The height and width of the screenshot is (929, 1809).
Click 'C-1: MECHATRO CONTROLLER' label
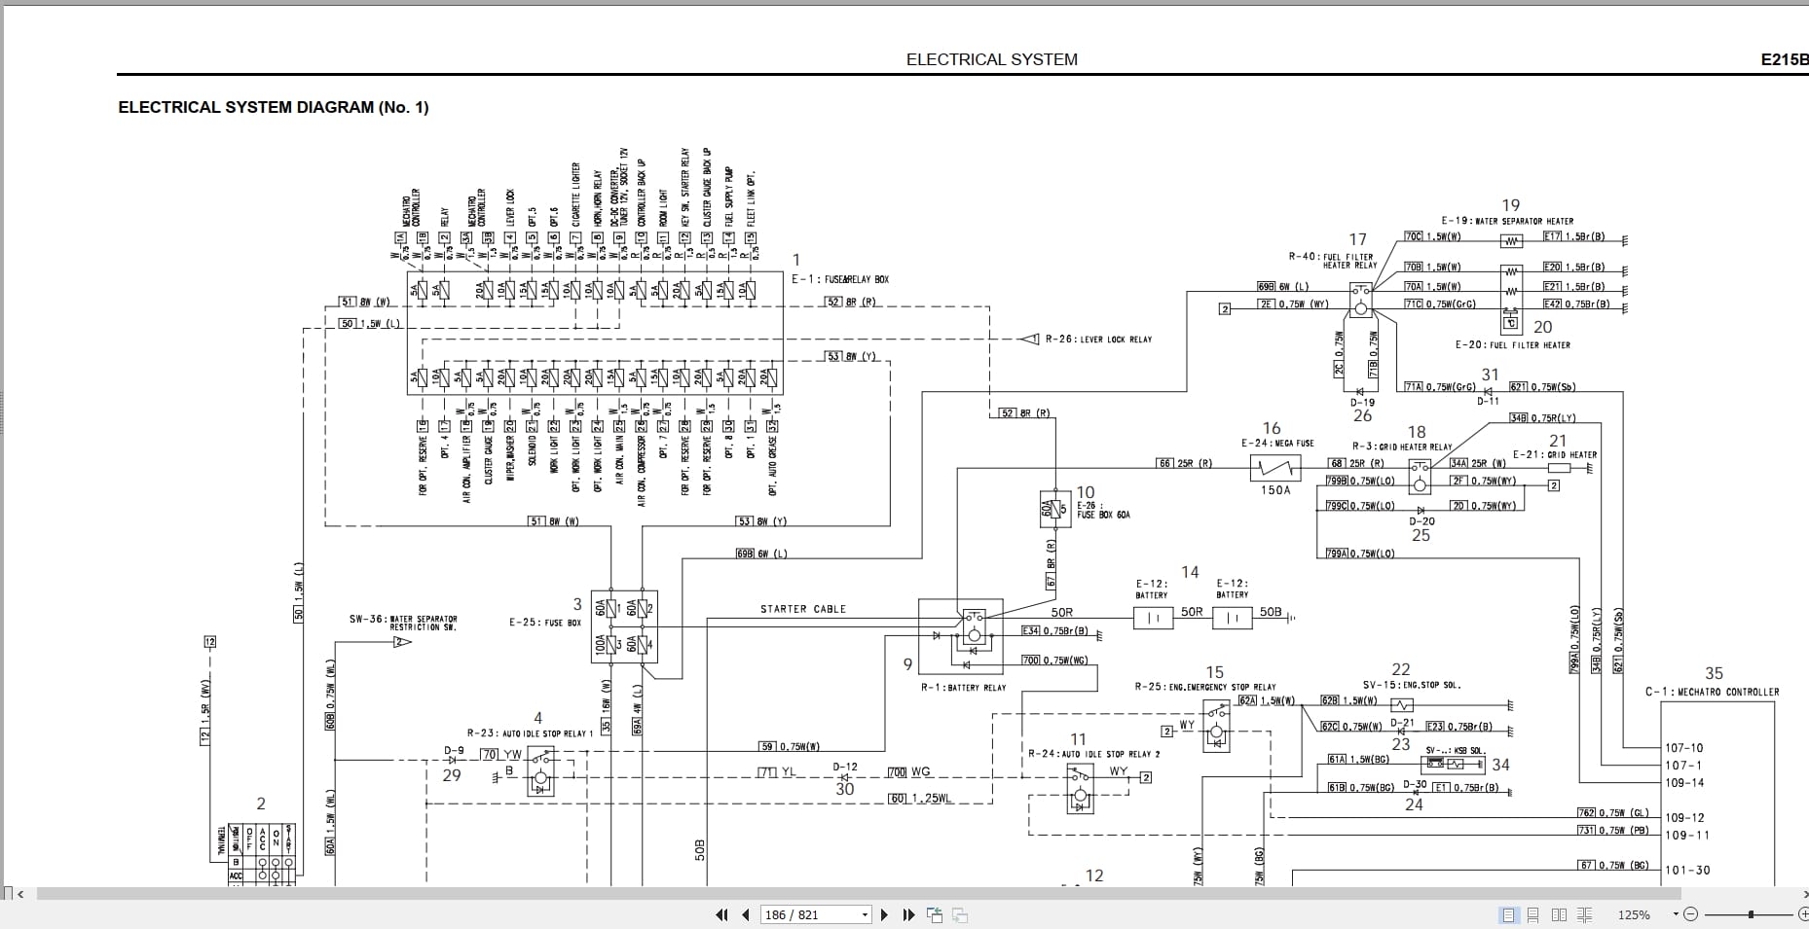1712,693
